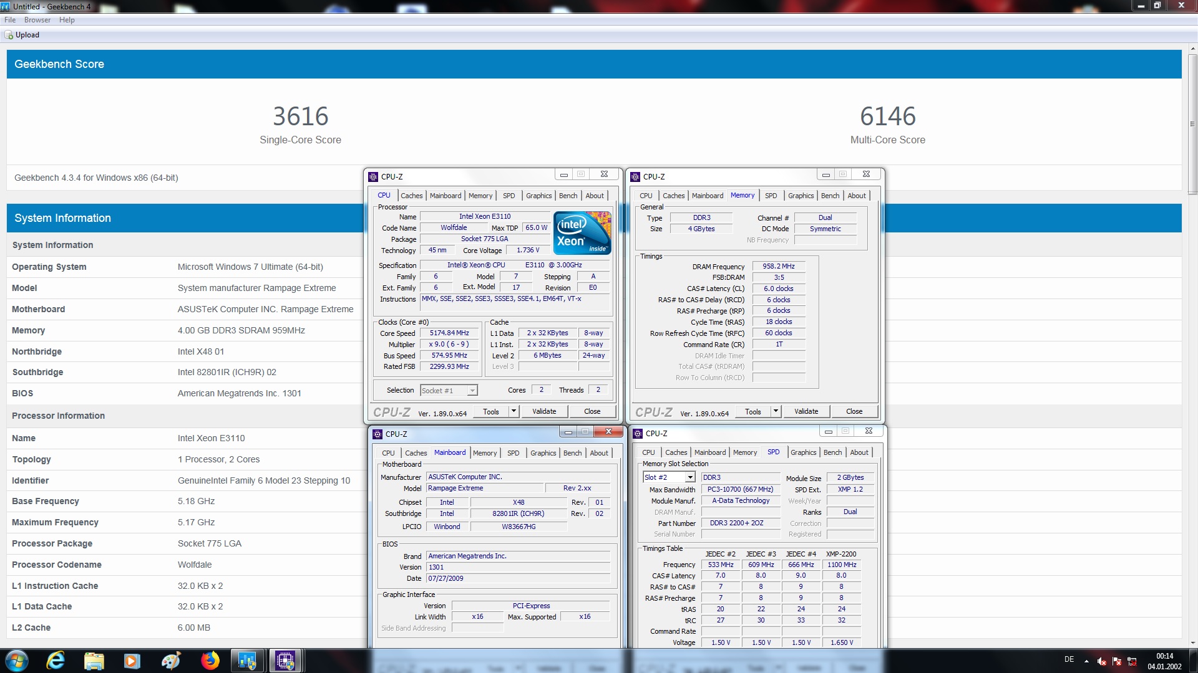Select About tab in SPD window
The image size is (1198, 673).
tap(859, 452)
